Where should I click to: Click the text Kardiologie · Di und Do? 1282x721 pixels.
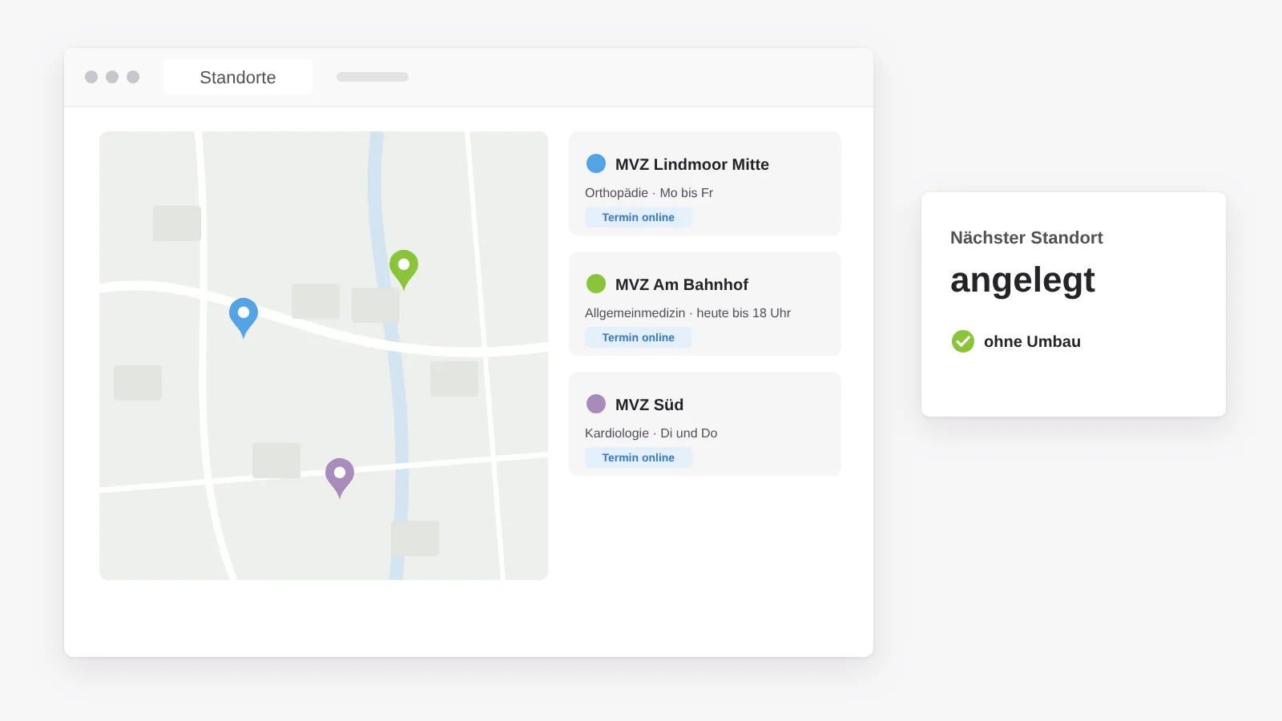click(651, 433)
